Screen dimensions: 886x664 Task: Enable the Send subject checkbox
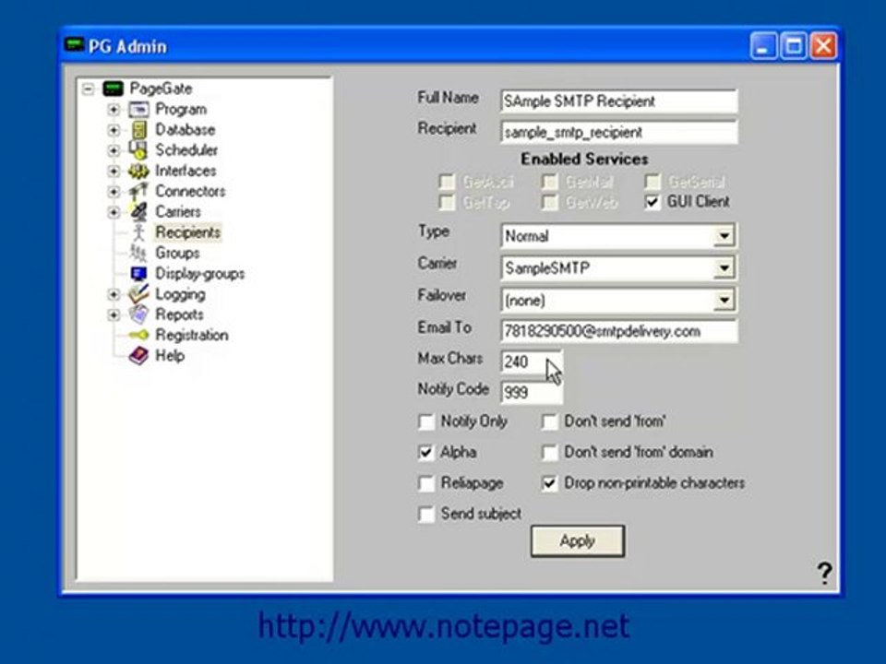click(x=426, y=515)
